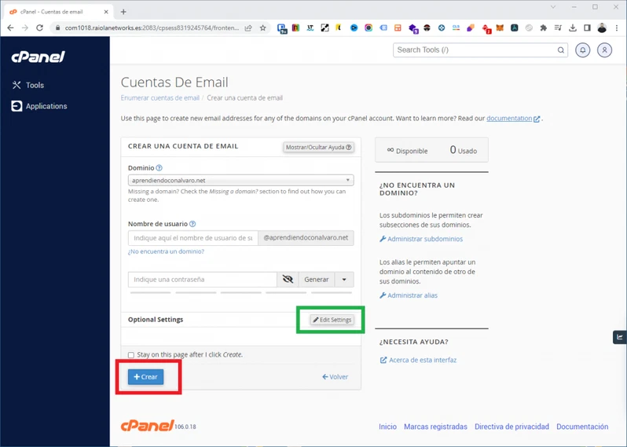Open the Administrar subdominios link
The width and height of the screenshot is (627, 447).
click(x=425, y=239)
